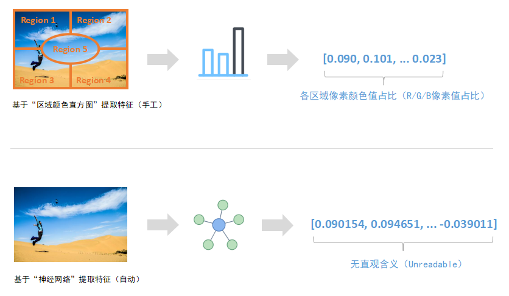Click the gray arrow after the neural network icon
This screenshot has width=509, height=296.
278,225
